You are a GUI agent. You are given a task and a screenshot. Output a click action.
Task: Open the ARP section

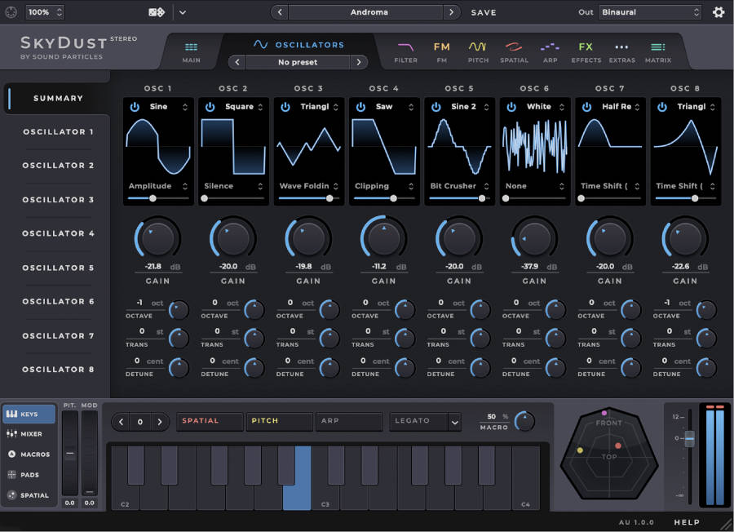pyautogui.click(x=550, y=50)
